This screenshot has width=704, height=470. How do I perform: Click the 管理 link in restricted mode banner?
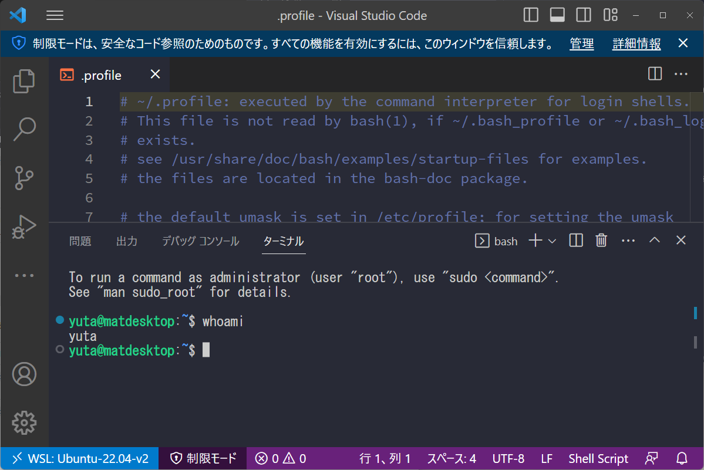click(581, 43)
